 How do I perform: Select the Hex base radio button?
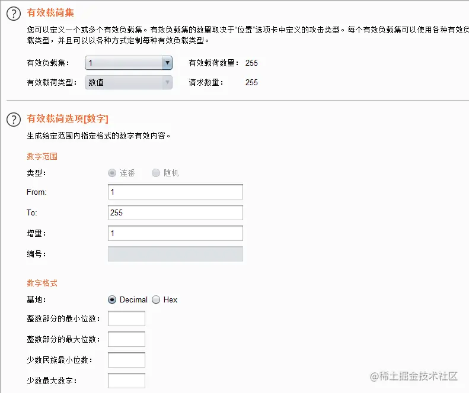click(x=156, y=299)
